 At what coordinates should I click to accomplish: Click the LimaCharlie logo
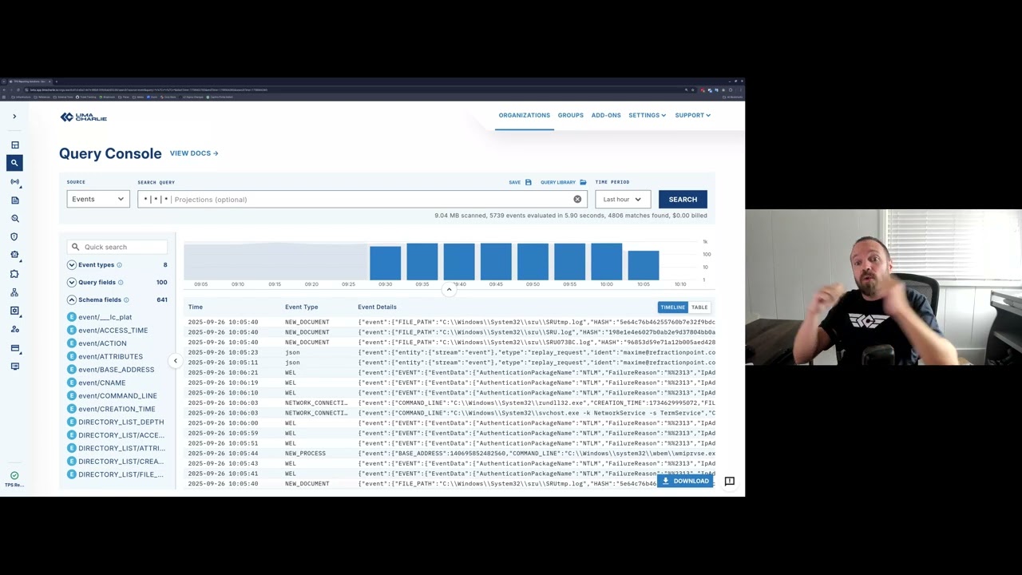(x=83, y=117)
